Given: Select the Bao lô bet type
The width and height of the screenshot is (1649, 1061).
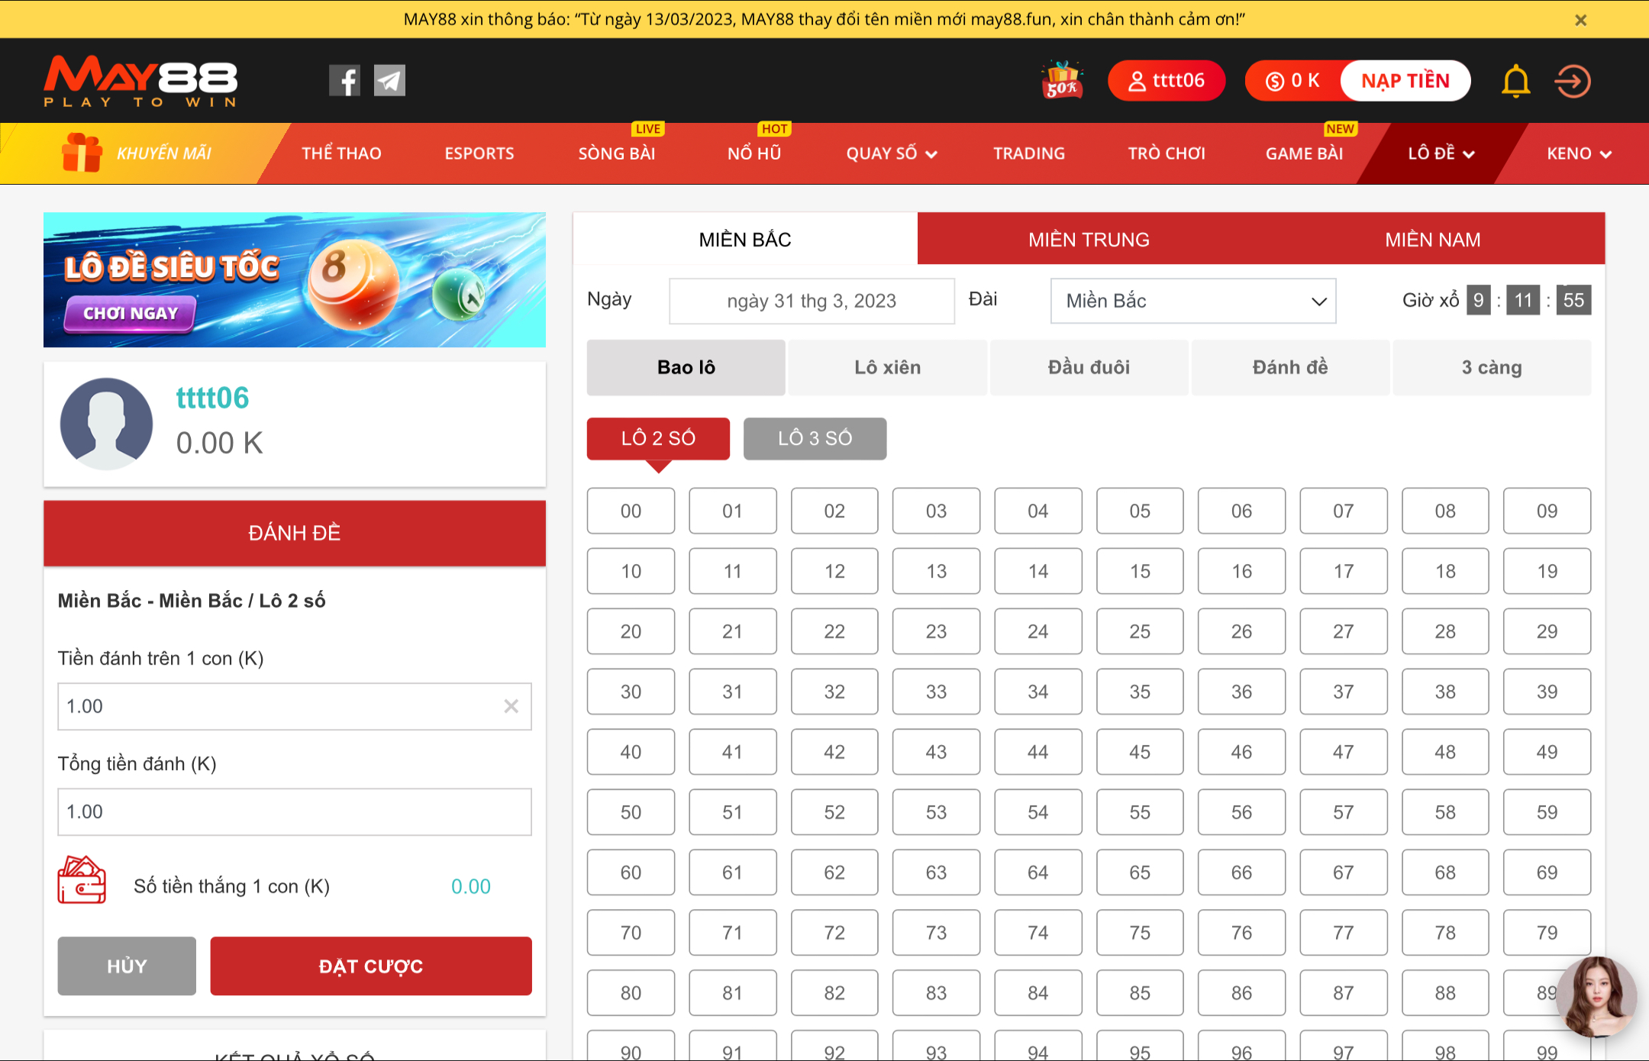Looking at the screenshot, I should 686,367.
